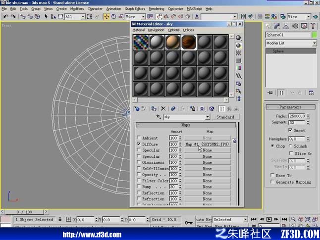The image size is (320, 240).
Task: Click the Map #1 (SKYSUN2.JPG) button
Action: [x=208, y=144]
